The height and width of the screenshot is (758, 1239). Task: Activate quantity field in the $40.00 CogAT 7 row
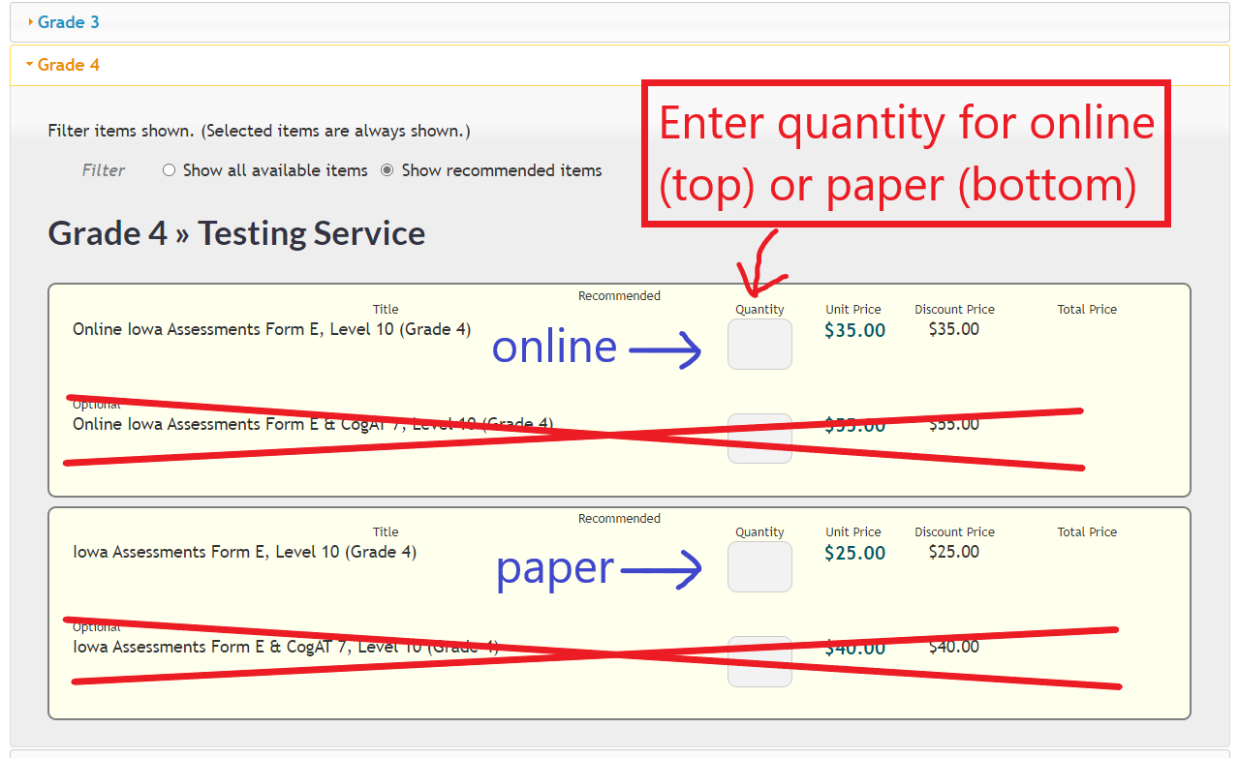pyautogui.click(x=759, y=661)
